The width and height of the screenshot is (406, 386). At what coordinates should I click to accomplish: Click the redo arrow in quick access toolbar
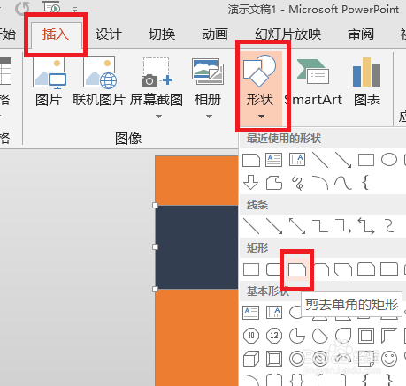pyautogui.click(x=22, y=8)
